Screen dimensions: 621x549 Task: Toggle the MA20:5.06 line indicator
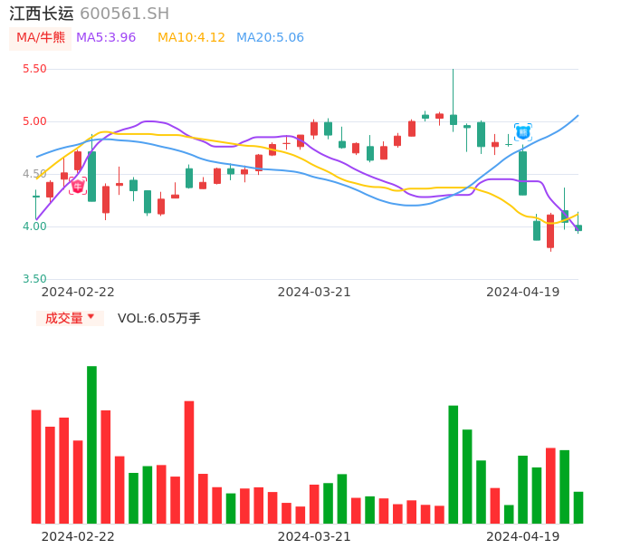270,37
